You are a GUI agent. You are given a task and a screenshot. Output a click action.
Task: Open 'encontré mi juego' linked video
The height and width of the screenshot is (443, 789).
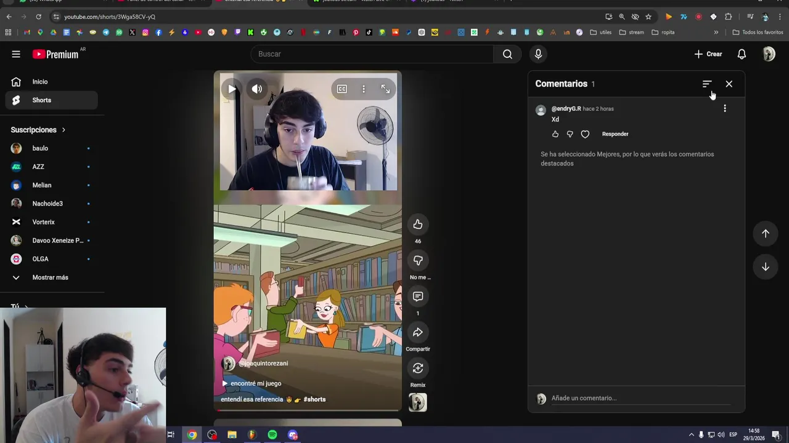coord(251,383)
